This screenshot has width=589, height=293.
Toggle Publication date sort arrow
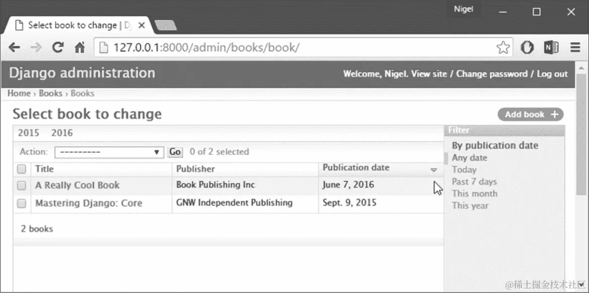click(433, 170)
